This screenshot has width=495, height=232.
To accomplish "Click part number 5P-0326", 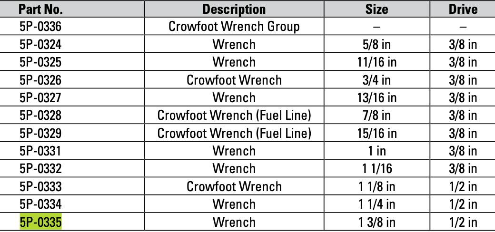I will coord(41,80).
